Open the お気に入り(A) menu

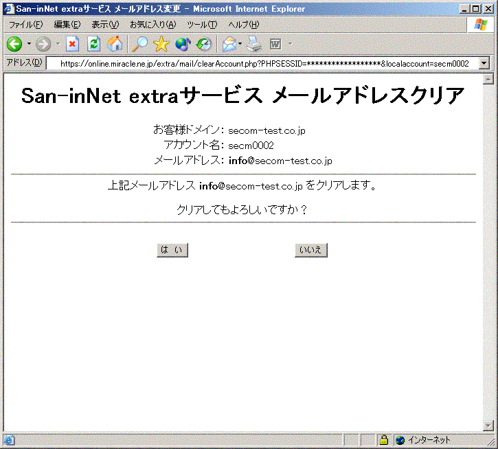(152, 24)
